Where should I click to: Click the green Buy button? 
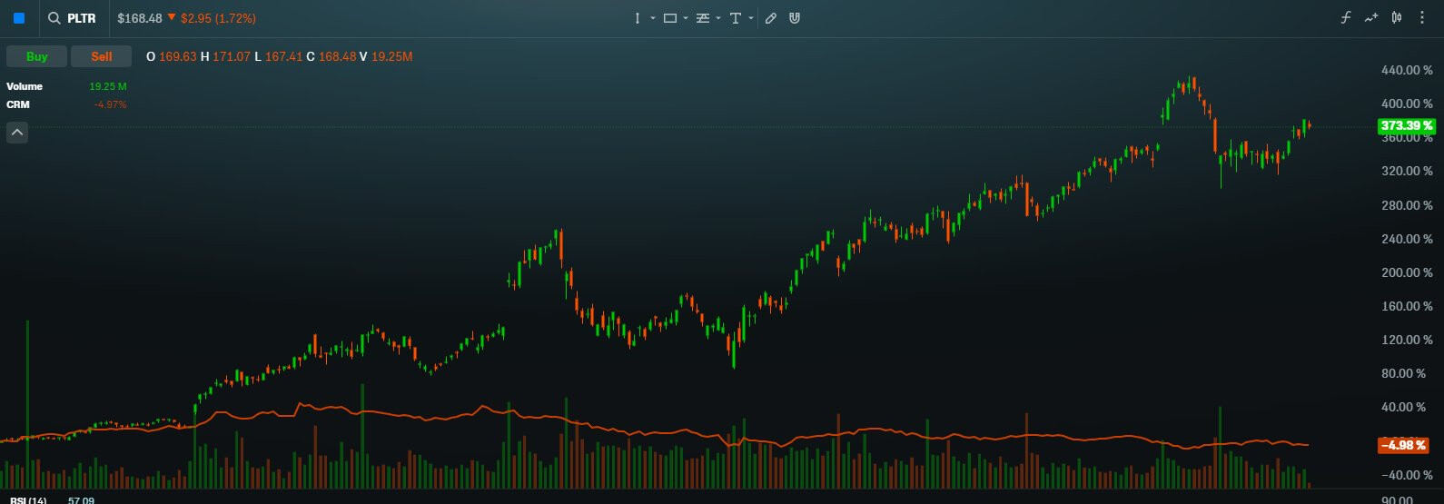click(x=36, y=56)
